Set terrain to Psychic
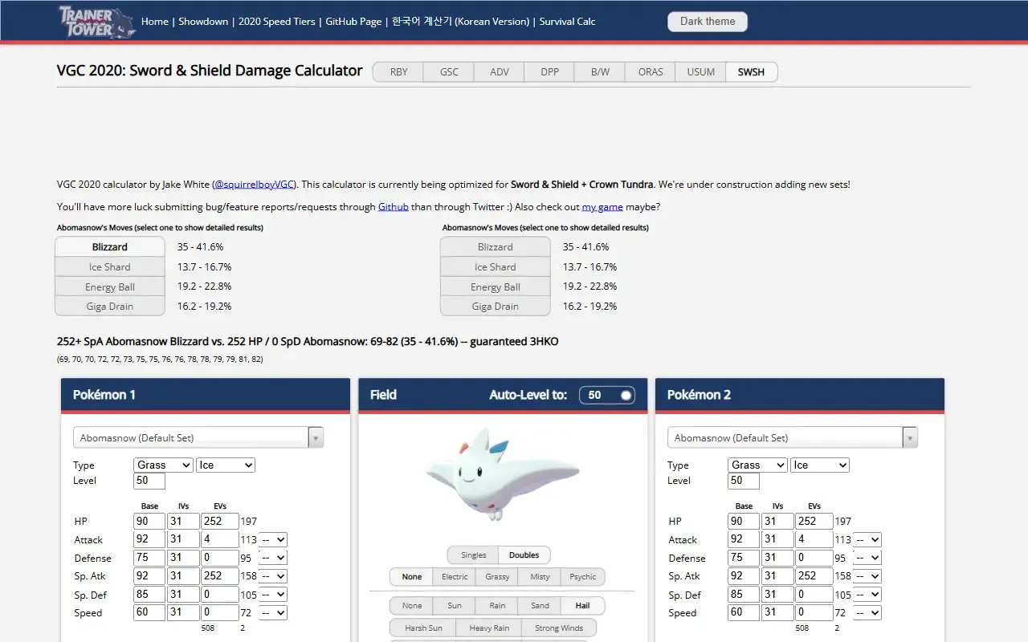 (583, 577)
